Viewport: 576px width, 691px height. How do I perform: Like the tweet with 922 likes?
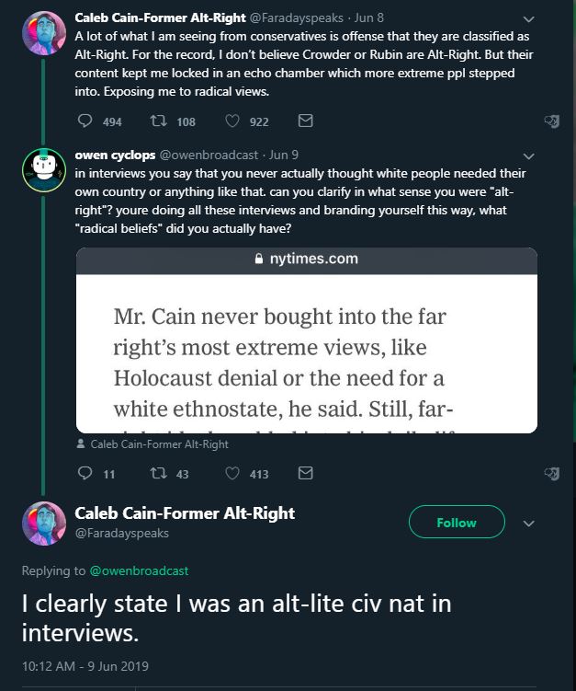click(233, 121)
